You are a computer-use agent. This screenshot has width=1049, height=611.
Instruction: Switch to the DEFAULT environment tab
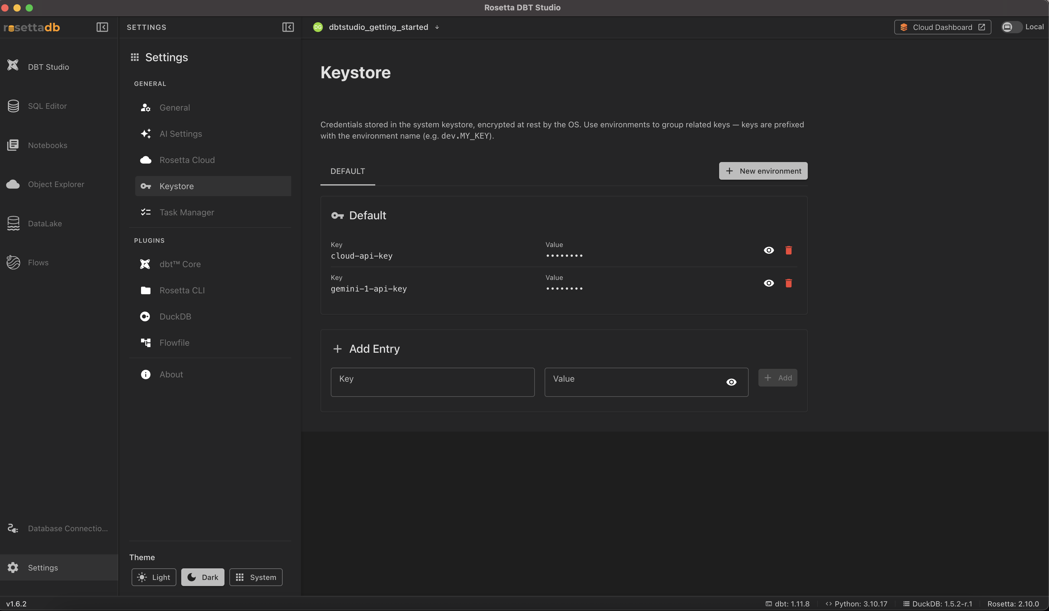348,171
